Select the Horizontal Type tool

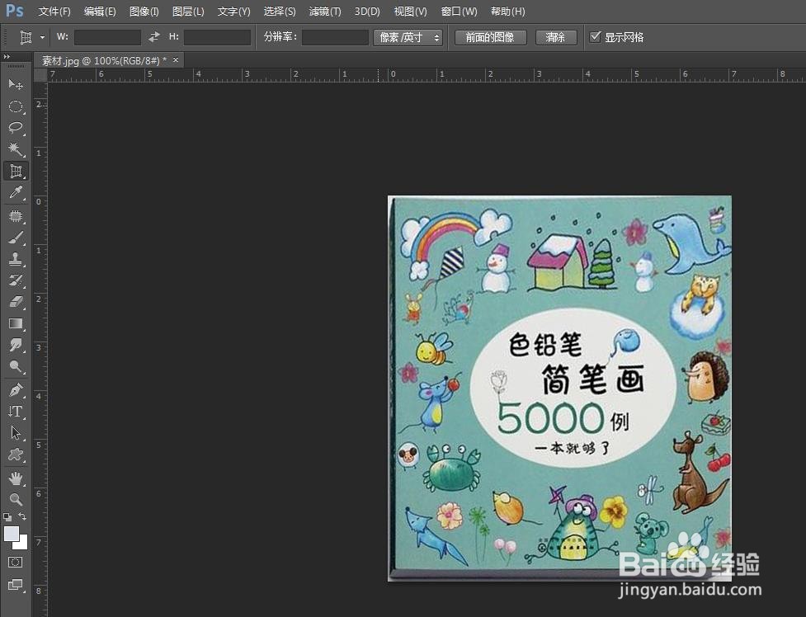[15, 412]
